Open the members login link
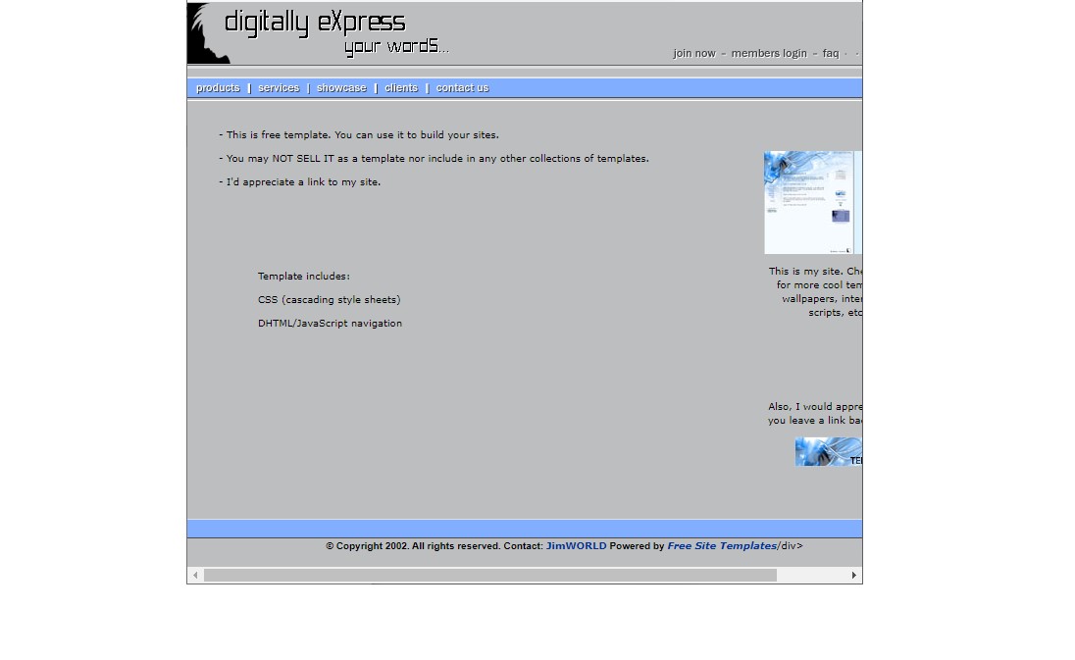The width and height of the screenshot is (1075, 660). (x=769, y=54)
